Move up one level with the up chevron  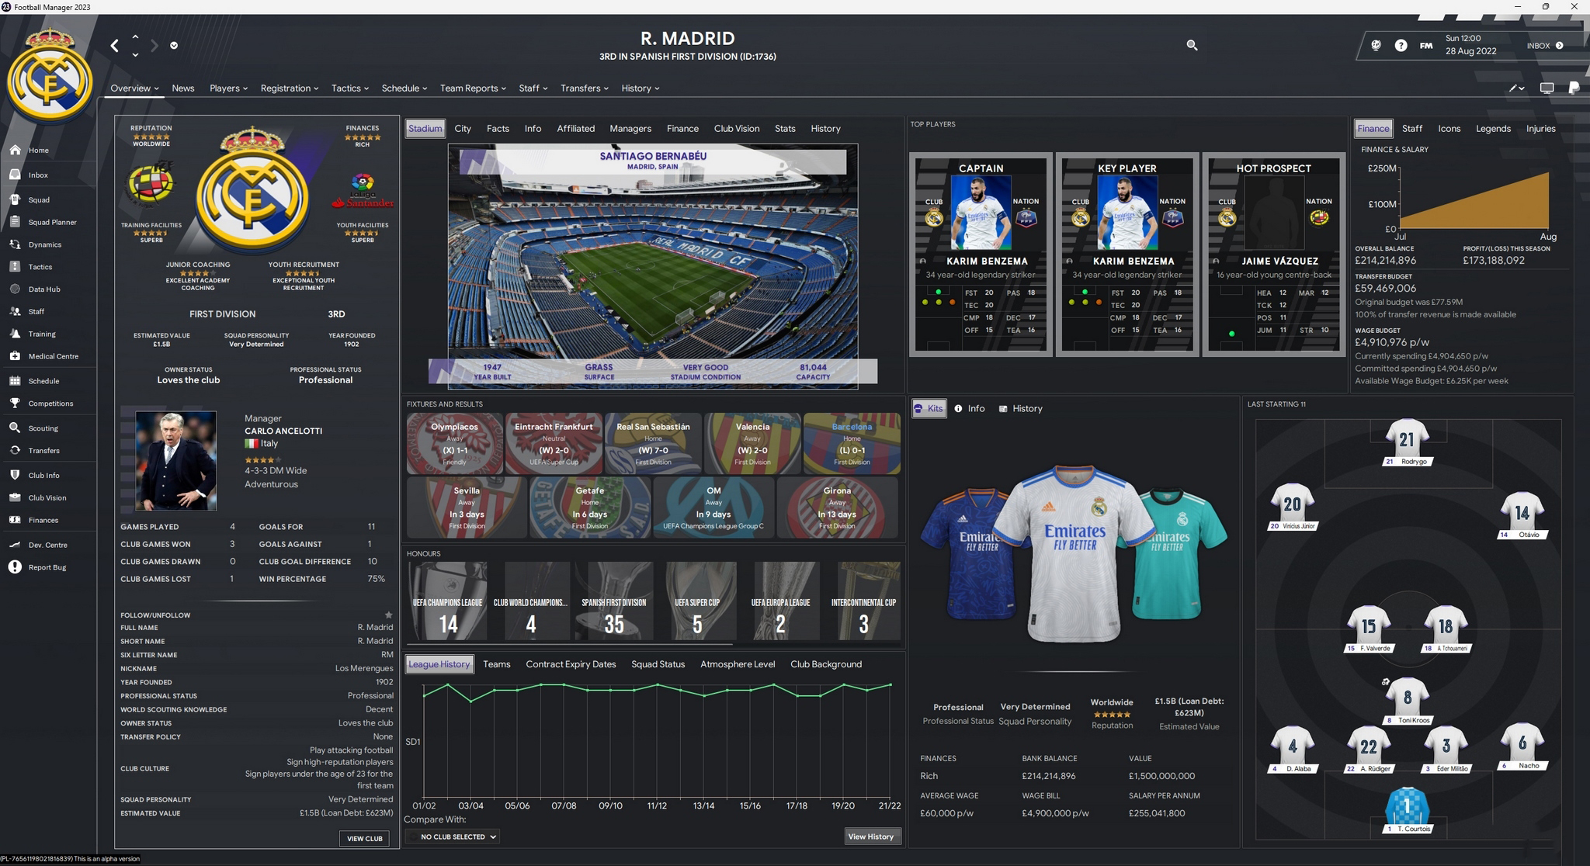[x=135, y=36]
